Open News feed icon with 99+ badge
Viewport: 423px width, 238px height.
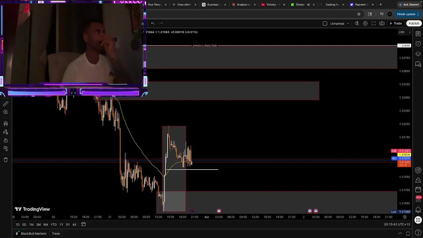(418, 199)
